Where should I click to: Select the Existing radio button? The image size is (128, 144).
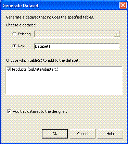point(14,34)
